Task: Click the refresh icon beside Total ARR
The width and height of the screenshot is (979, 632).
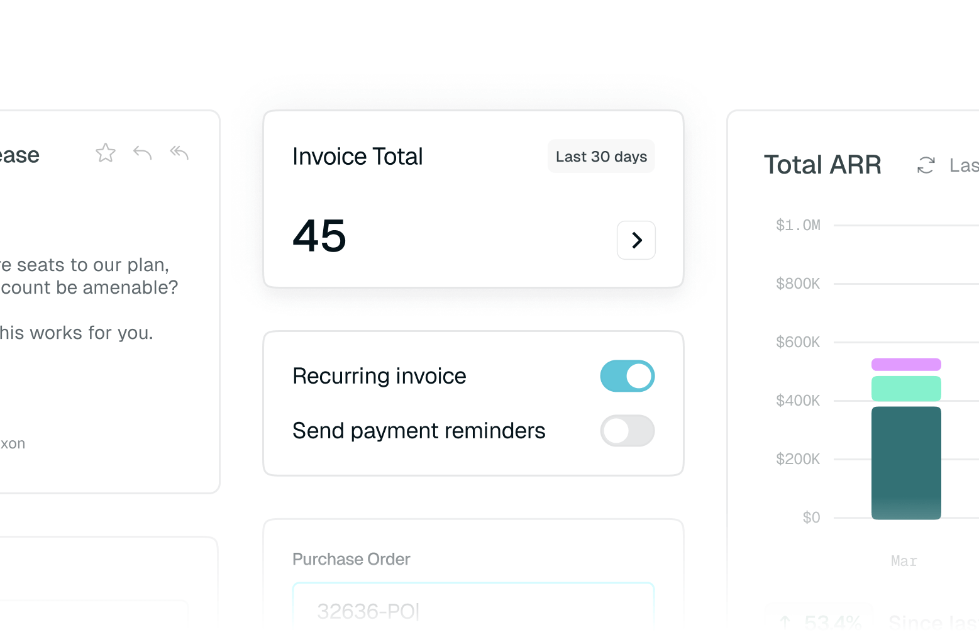Action: (x=926, y=165)
